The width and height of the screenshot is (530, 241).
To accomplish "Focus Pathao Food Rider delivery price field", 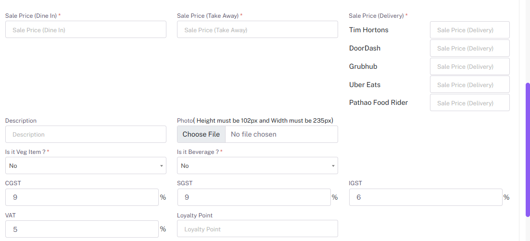I will tap(469, 103).
